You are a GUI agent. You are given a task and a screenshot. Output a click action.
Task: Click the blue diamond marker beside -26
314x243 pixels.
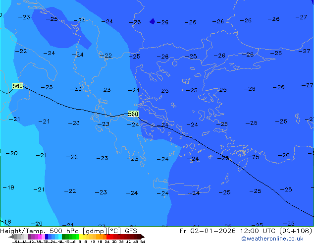[152, 21]
